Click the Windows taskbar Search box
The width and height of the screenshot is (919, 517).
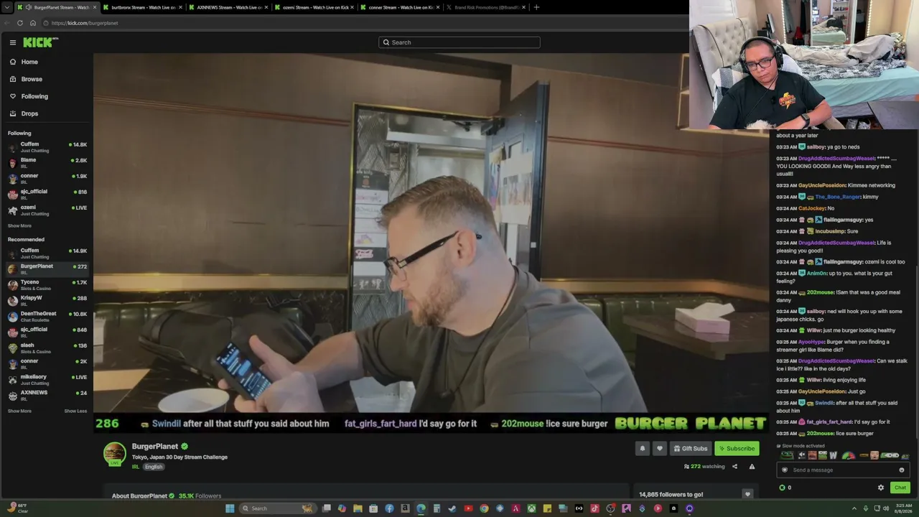pyautogui.click(x=278, y=508)
